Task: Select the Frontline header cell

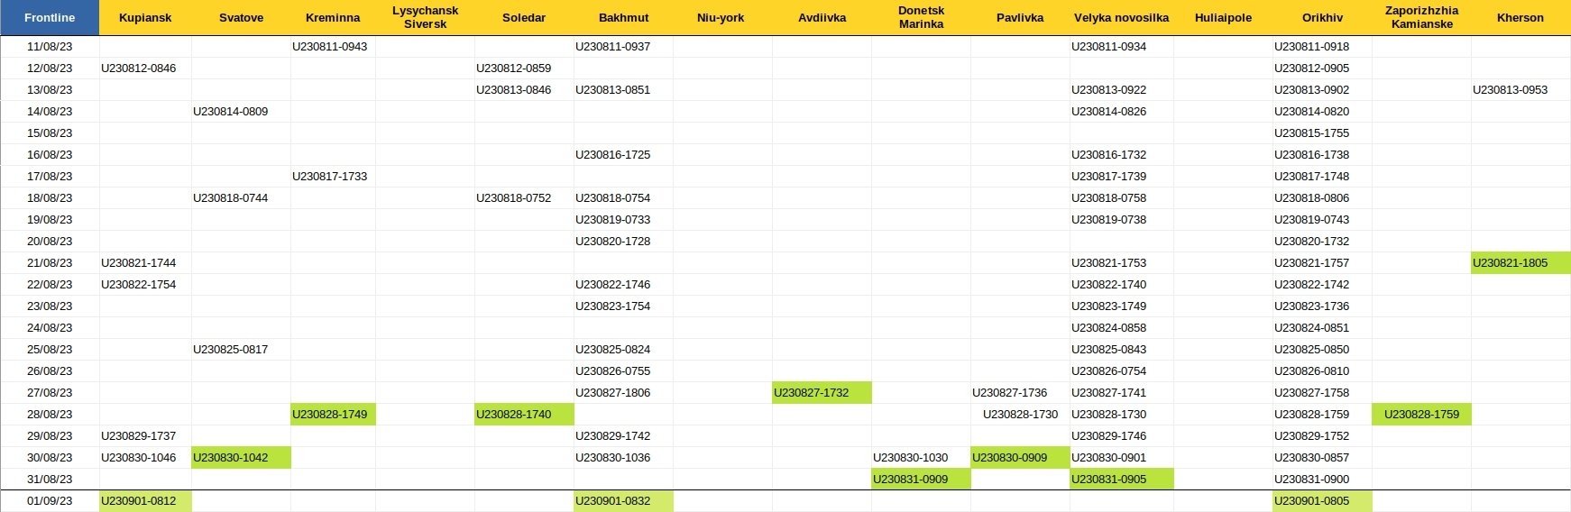Action: pos(50,18)
